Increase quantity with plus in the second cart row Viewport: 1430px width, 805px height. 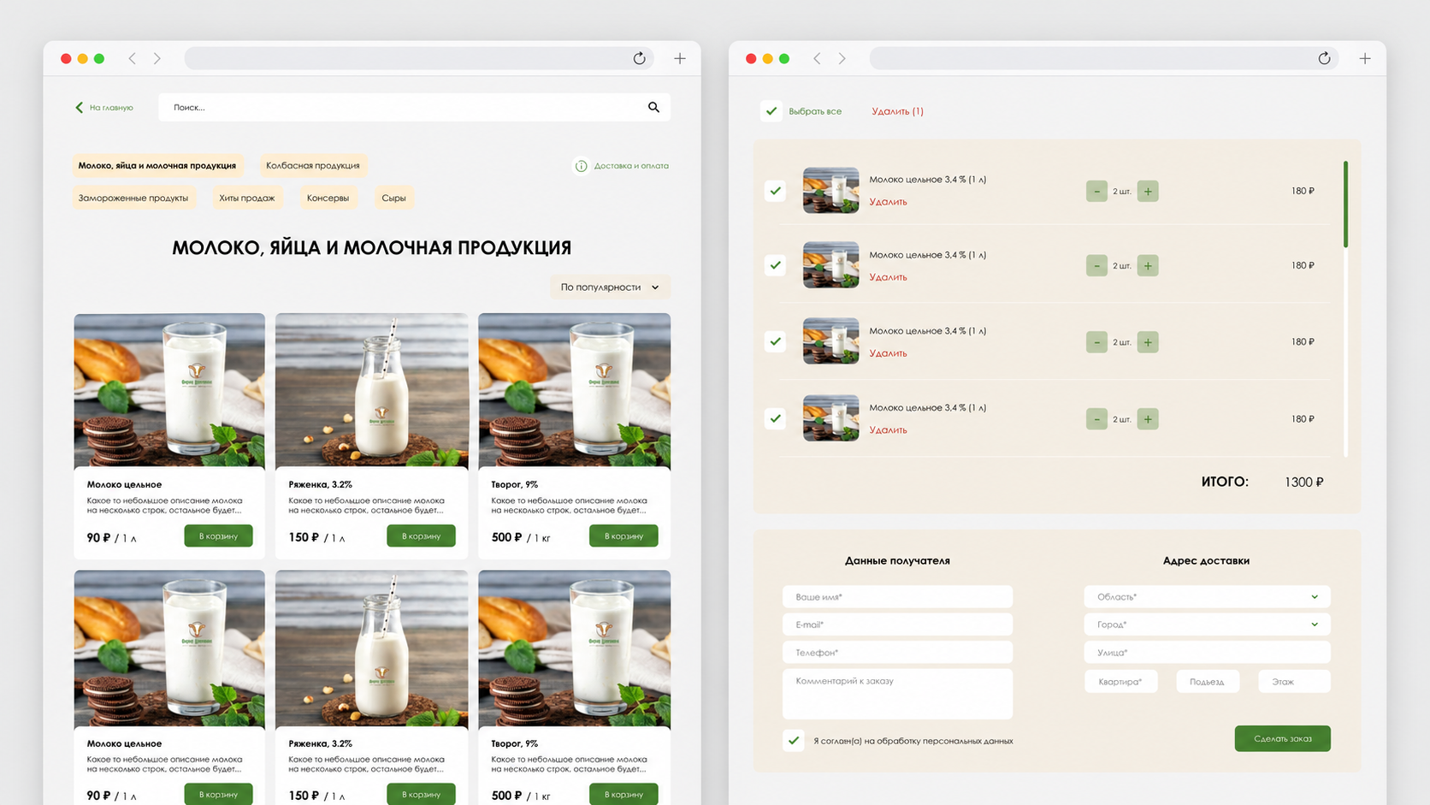click(x=1148, y=266)
